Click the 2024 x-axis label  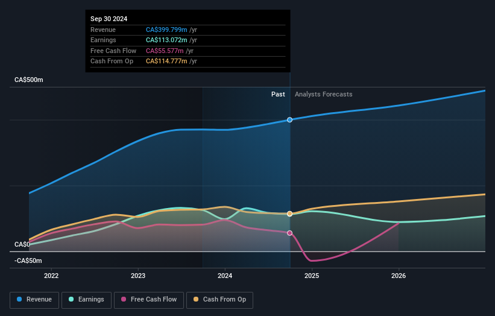225,276
